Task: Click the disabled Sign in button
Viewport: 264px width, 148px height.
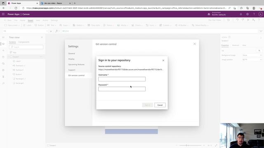Action: pos(148,105)
